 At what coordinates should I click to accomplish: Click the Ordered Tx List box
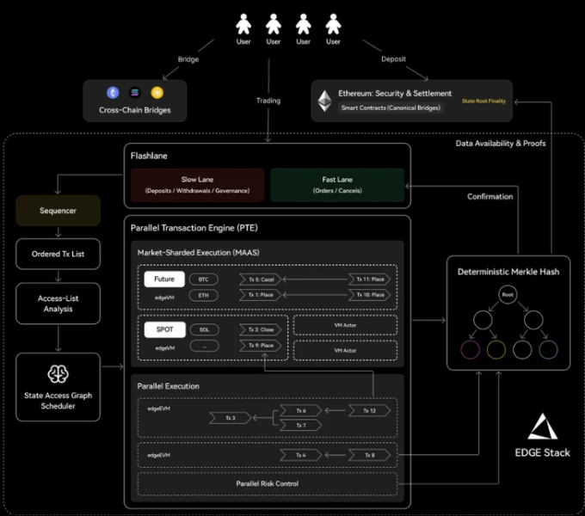tap(58, 254)
